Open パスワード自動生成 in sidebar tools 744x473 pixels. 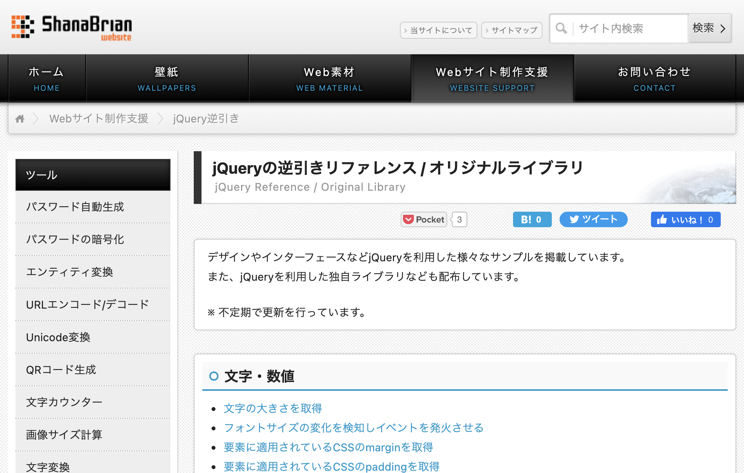(75, 207)
